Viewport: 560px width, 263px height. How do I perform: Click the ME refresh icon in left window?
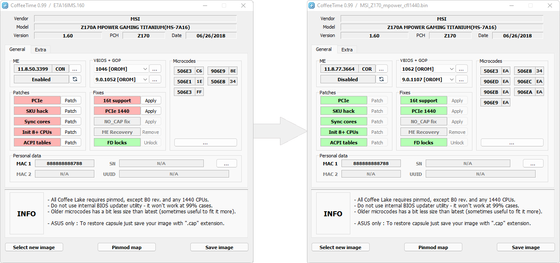(75, 79)
